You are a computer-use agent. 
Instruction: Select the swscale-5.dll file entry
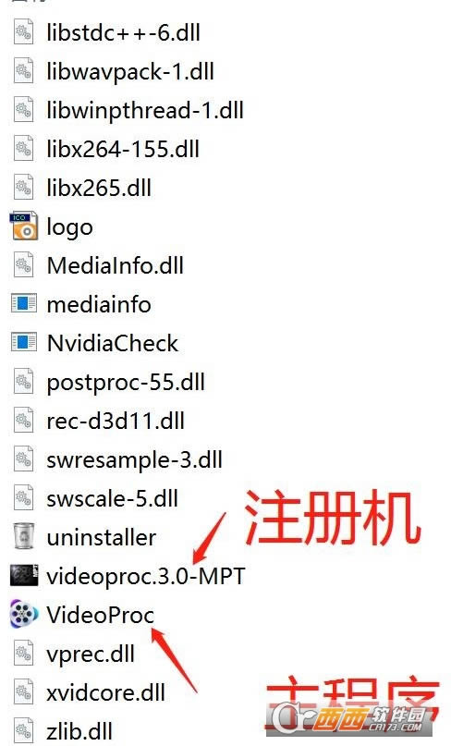(x=112, y=498)
